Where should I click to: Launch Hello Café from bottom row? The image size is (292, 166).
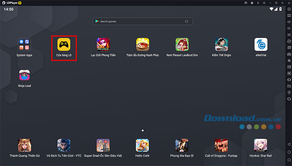point(142,145)
